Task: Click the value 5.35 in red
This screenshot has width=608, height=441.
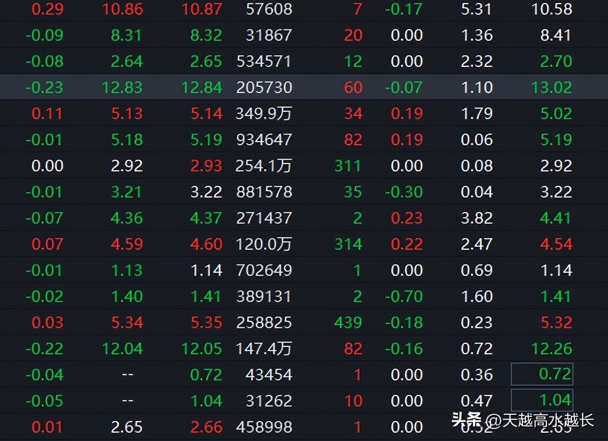Action: [x=207, y=322]
